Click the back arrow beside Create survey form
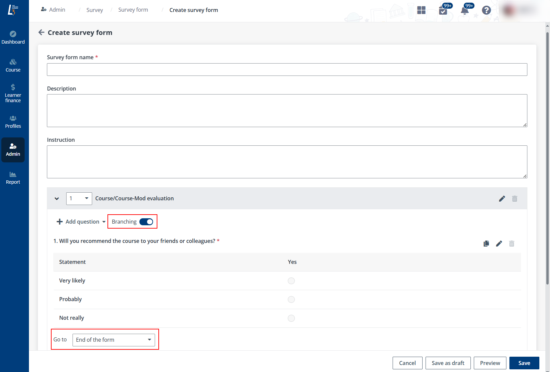The width and height of the screenshot is (550, 372). pos(41,32)
